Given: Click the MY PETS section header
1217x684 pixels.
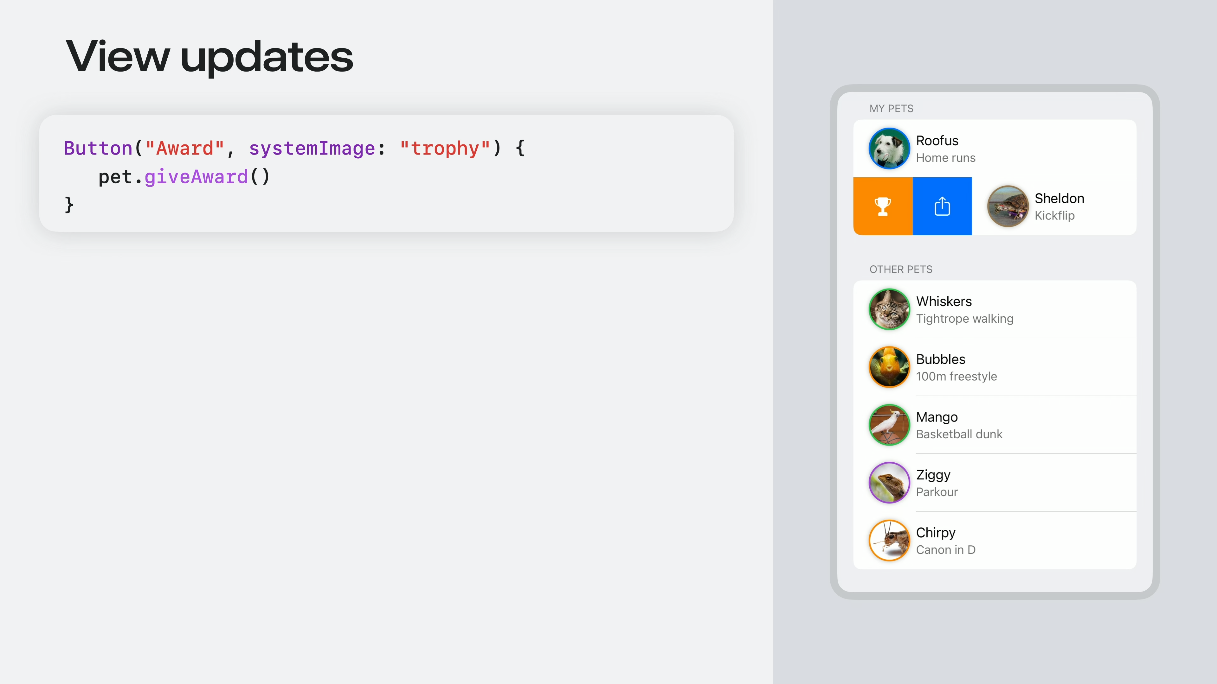Looking at the screenshot, I should (x=891, y=109).
